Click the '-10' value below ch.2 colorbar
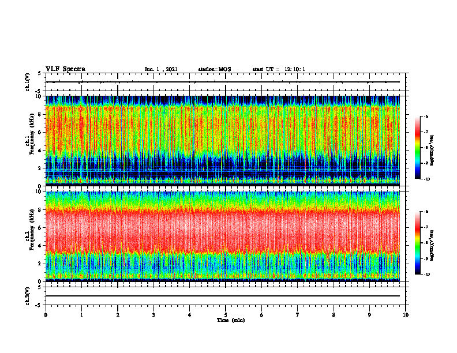The width and height of the screenshot is (457, 353). pyautogui.click(x=427, y=275)
